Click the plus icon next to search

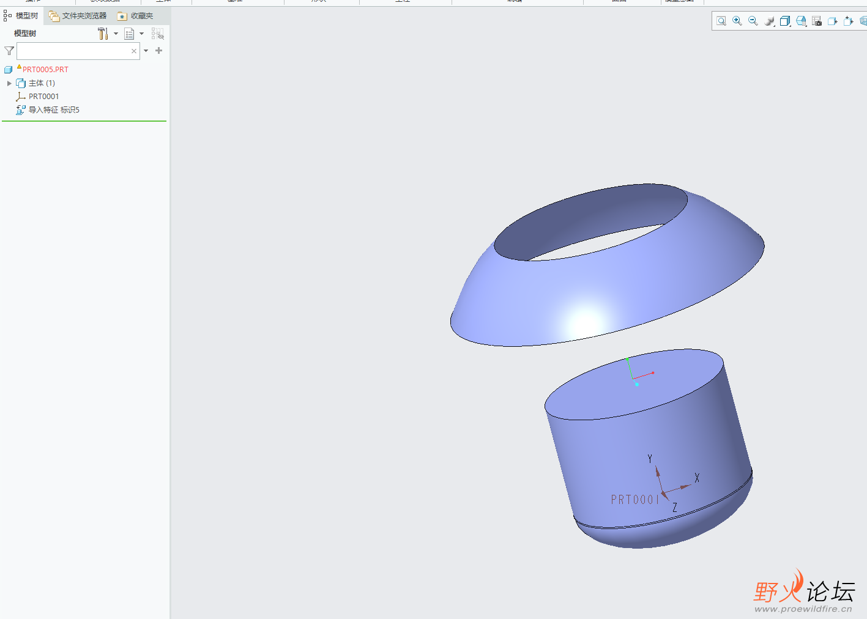tap(159, 51)
